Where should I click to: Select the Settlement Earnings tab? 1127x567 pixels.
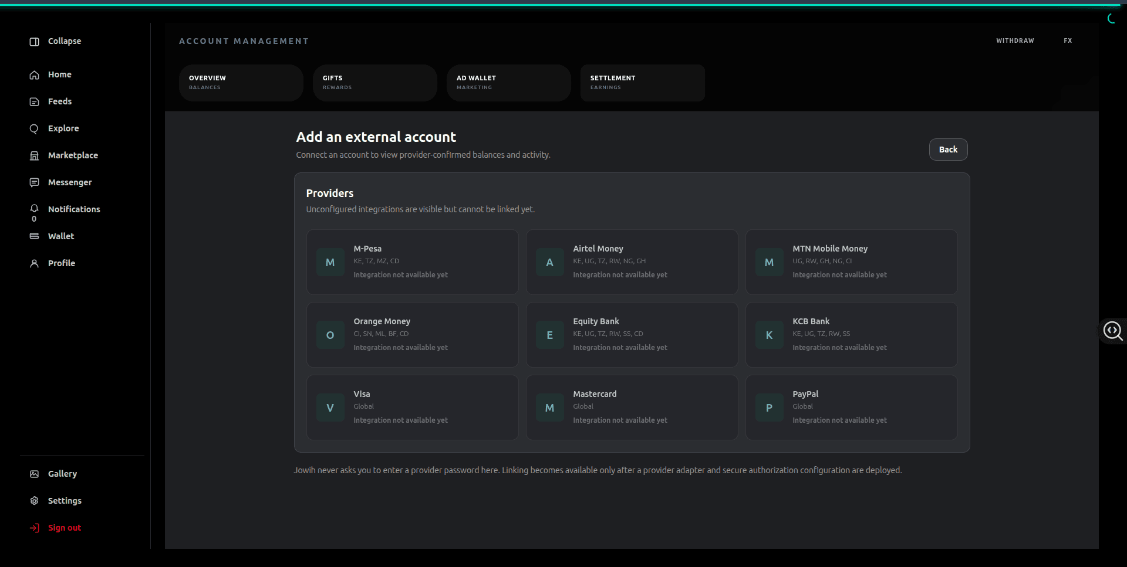coord(643,83)
